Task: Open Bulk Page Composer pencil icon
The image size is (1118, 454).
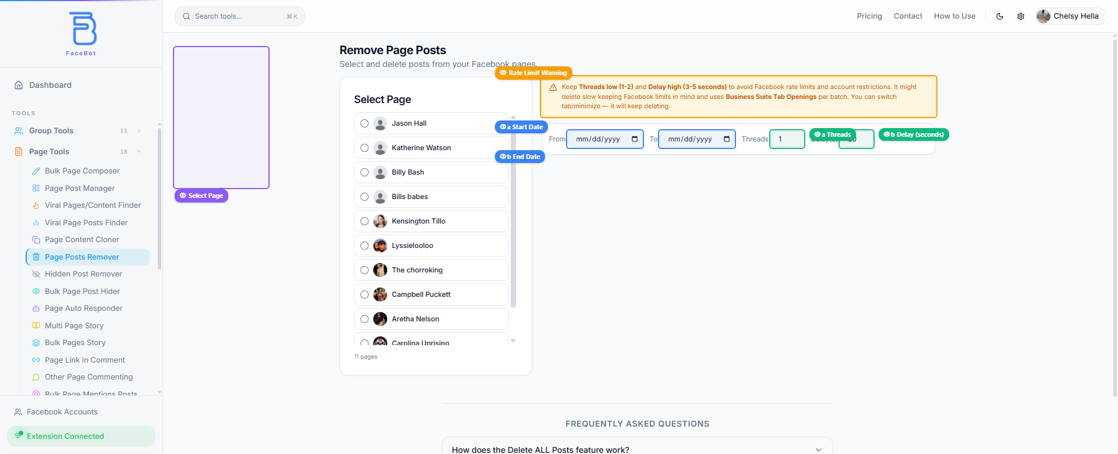Action: pyautogui.click(x=36, y=171)
